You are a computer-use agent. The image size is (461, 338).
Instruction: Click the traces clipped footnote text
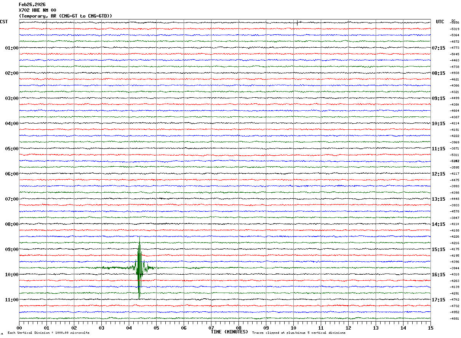click(299, 333)
